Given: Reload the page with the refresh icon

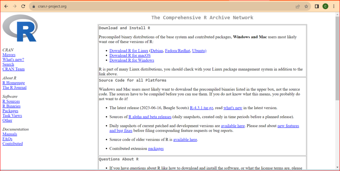Looking at the screenshot, I should [23, 6].
